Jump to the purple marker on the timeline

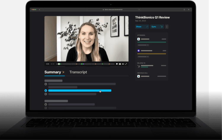pyautogui.click(x=83, y=64)
